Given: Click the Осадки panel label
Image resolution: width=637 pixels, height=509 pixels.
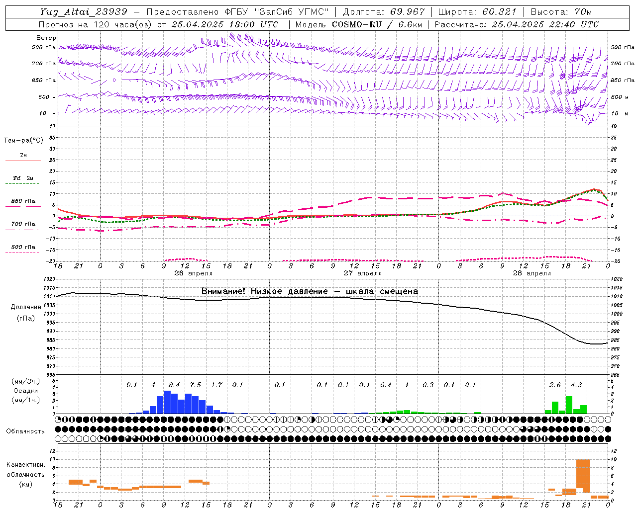Looking at the screenshot, I should 25,391.
